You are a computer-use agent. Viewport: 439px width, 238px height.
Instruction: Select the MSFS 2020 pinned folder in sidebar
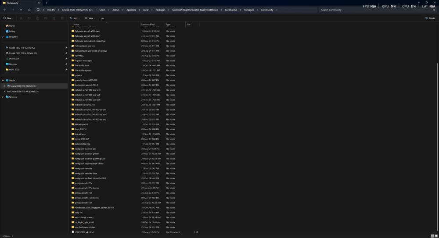coord(14,69)
